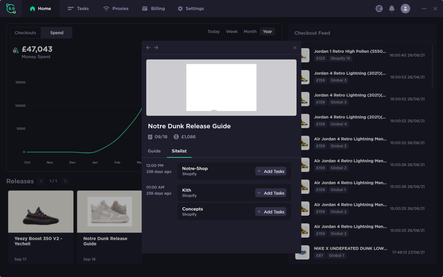The width and height of the screenshot is (443, 277).
Task: Click the dollar coin icon beside £1,086
Action: pyautogui.click(x=176, y=137)
